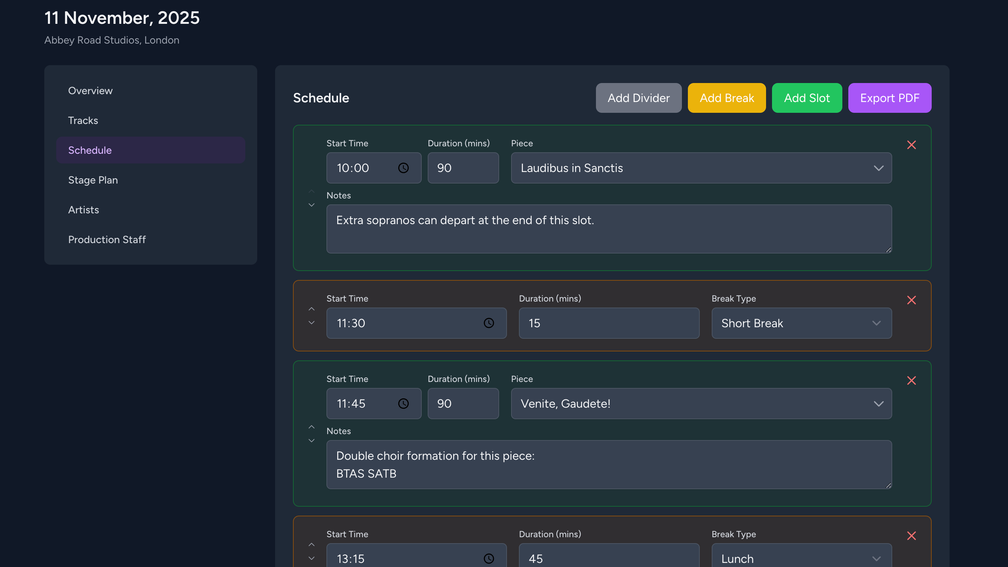The height and width of the screenshot is (567, 1008).
Task: Collapse the notes on the Laudibus slot
Action: point(312,191)
